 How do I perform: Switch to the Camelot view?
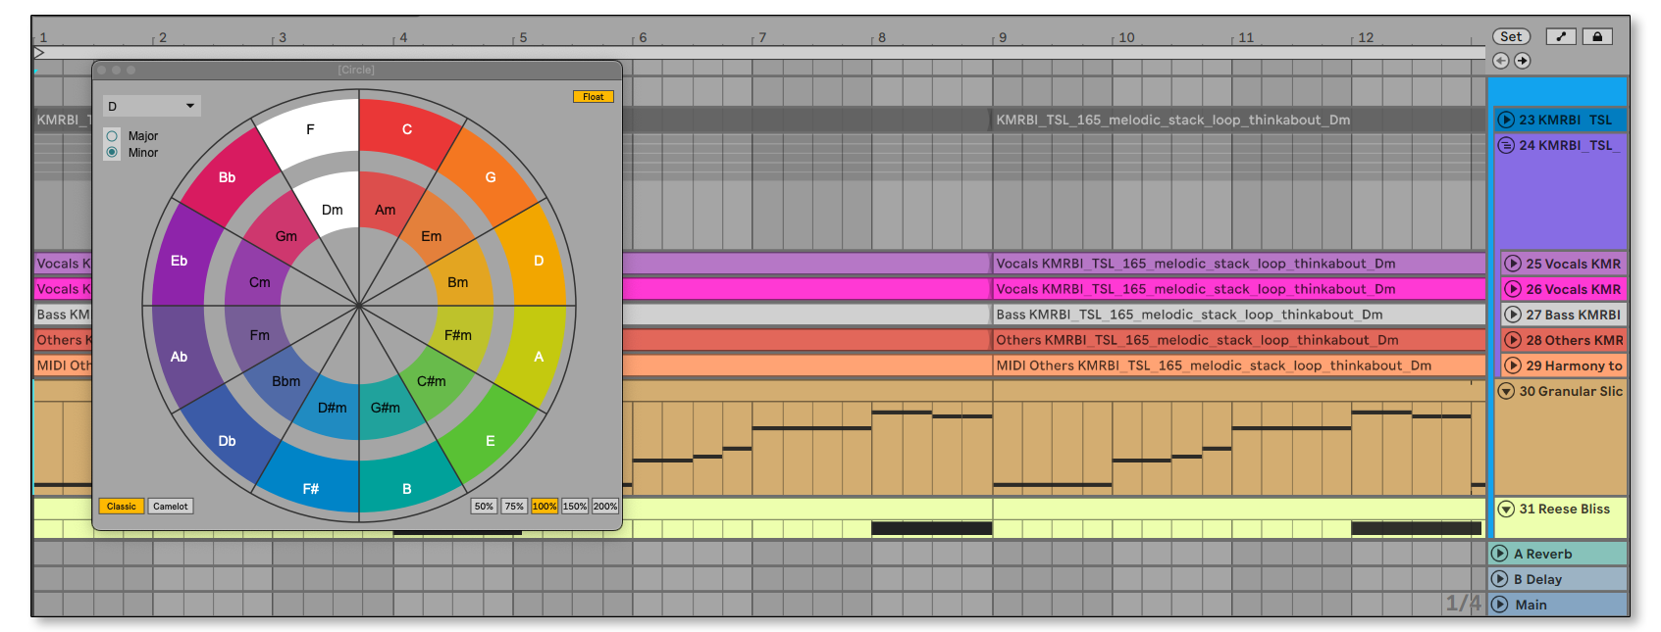click(170, 507)
